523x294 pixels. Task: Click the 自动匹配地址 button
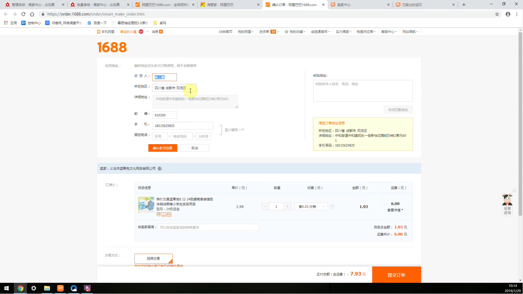[x=398, y=110]
